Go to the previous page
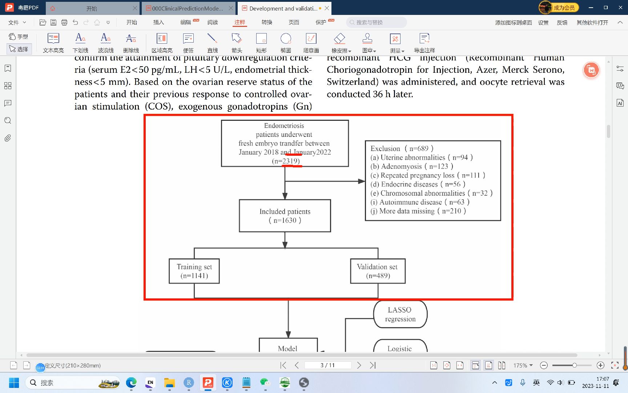Image resolution: width=628 pixels, height=393 pixels. click(x=297, y=365)
